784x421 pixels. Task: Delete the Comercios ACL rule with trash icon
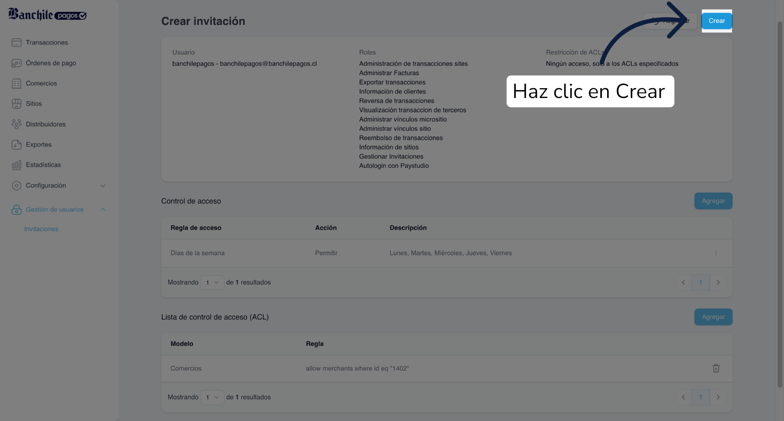click(x=716, y=368)
